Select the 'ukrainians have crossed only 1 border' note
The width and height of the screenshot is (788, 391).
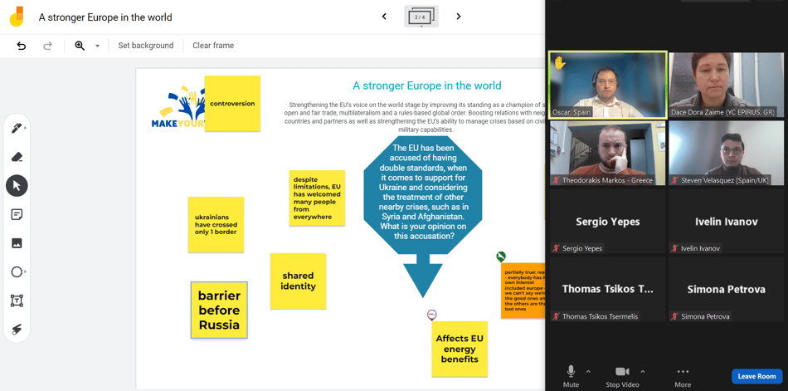click(216, 224)
